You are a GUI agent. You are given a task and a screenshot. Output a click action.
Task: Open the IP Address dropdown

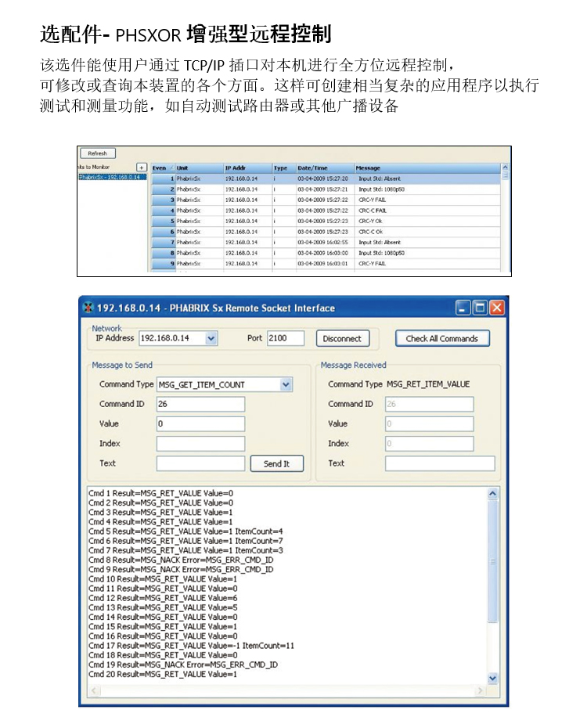[x=211, y=338]
